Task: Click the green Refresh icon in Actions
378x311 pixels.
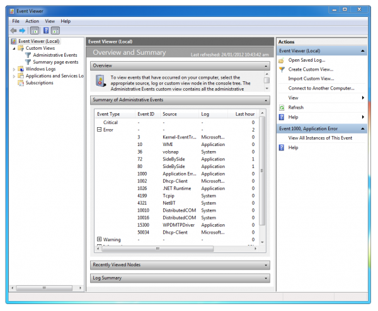Action: [282, 108]
